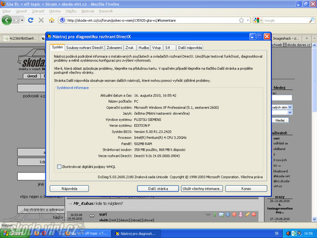
Task: Go back with Firefox's green back arrow
Action: (x=7, y=20)
